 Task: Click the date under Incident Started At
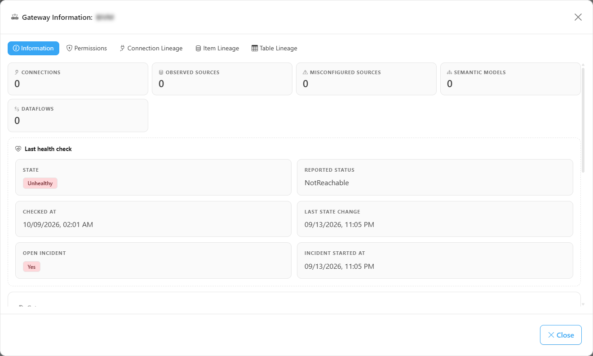[339, 267]
